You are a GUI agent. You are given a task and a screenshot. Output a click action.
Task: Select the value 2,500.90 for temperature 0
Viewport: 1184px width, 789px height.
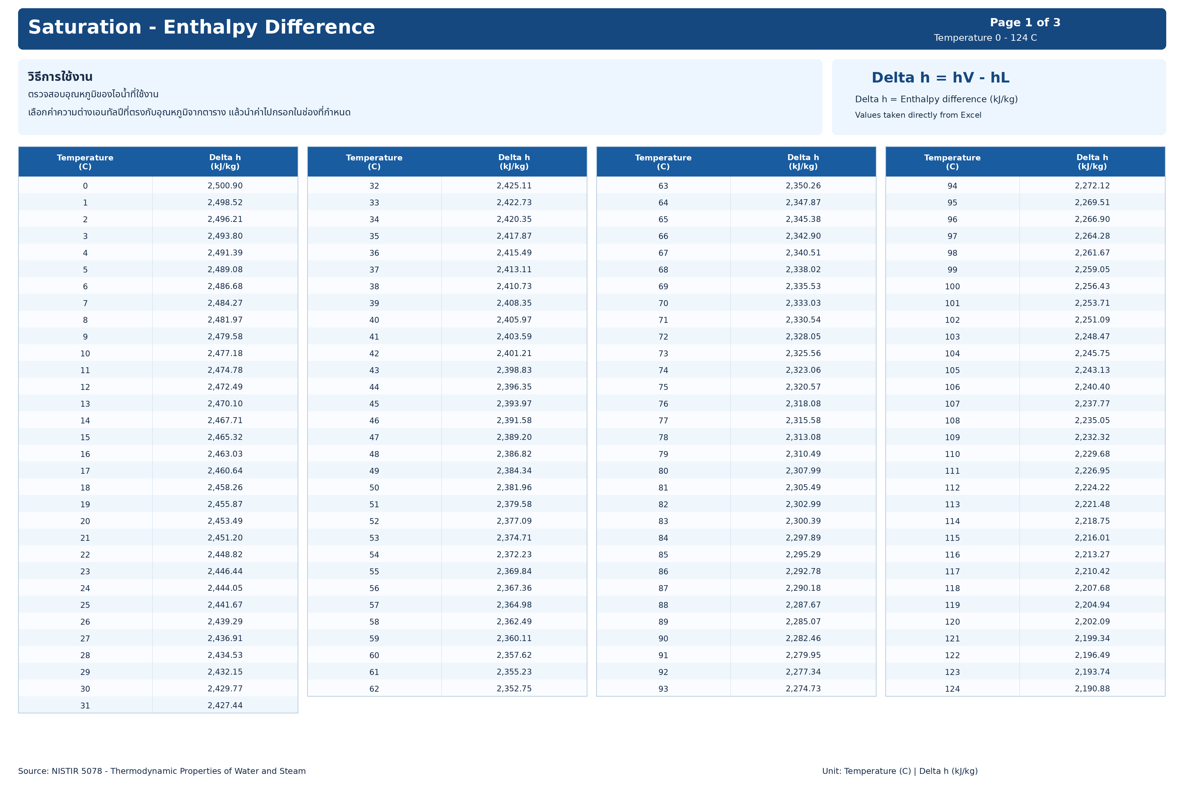pos(225,186)
